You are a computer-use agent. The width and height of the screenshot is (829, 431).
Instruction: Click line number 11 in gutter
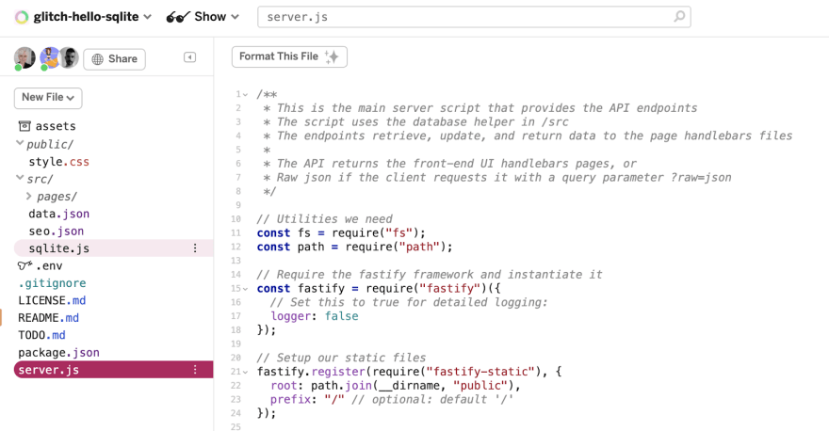[236, 233]
